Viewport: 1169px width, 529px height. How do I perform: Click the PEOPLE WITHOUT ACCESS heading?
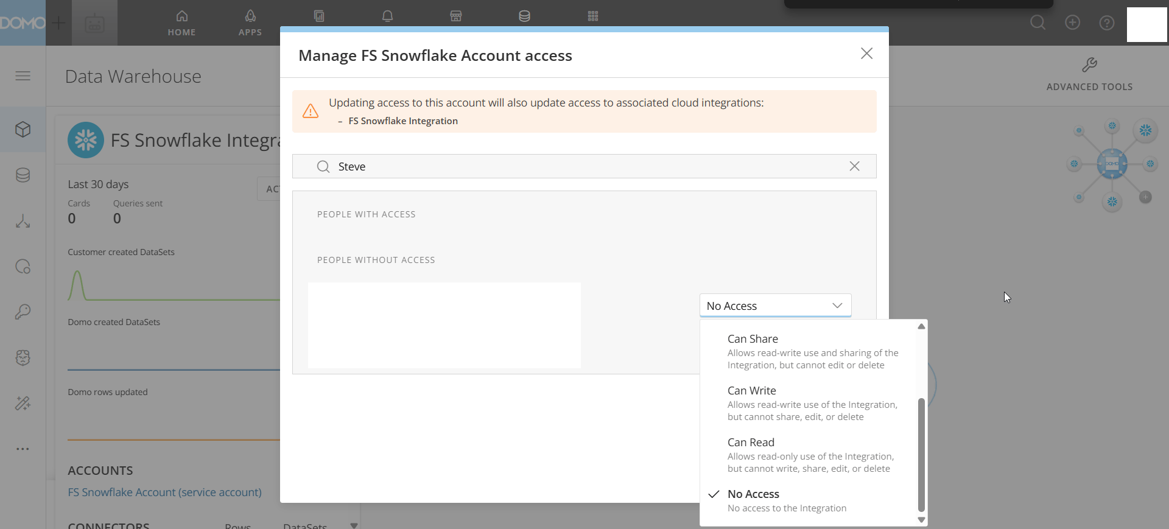(x=376, y=260)
